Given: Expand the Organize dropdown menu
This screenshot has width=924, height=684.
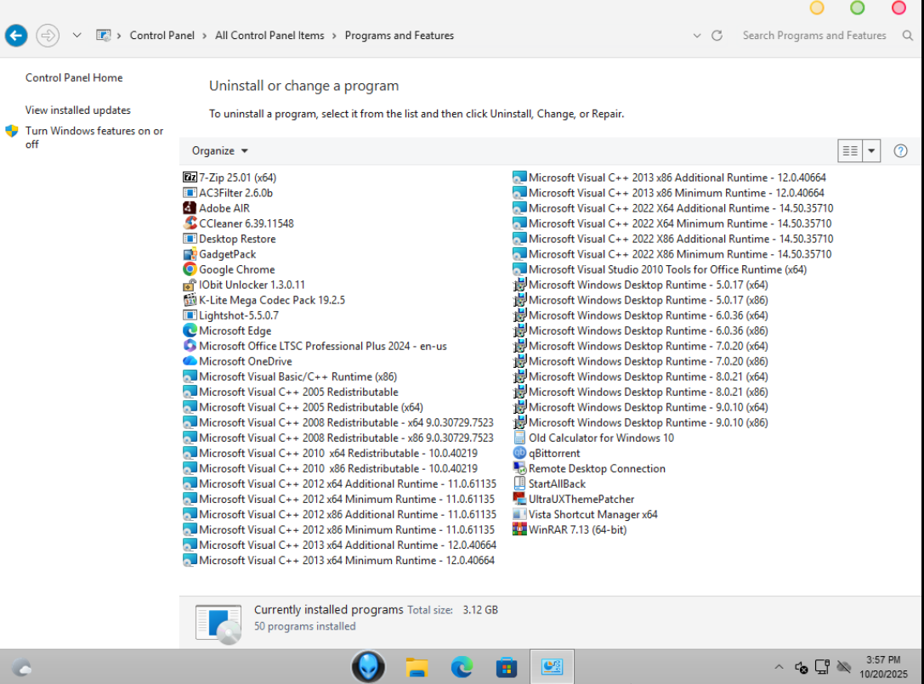Looking at the screenshot, I should pos(220,151).
